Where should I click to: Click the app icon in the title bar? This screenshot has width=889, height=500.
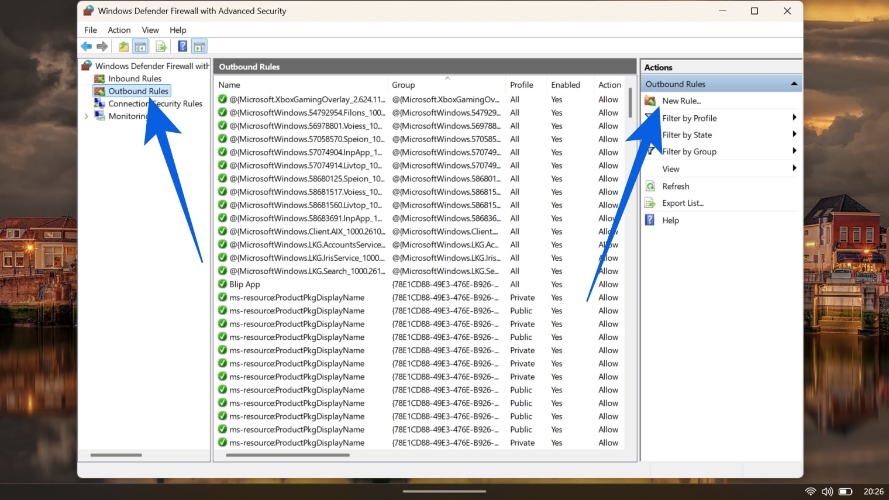88,11
